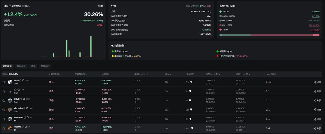
Task: Click the >500% green legend dot
Action: pos(220,12)
